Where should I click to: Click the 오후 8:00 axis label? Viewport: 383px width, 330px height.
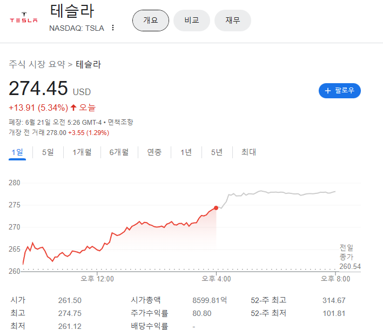(335, 279)
